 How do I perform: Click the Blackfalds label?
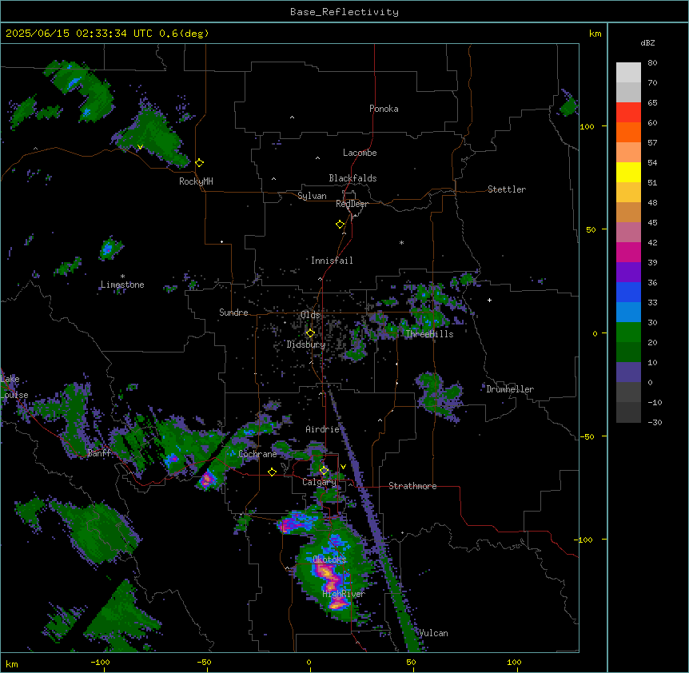pyautogui.click(x=352, y=178)
